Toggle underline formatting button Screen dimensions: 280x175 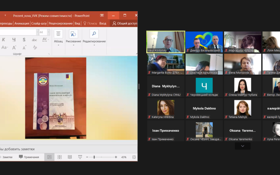click(14, 40)
